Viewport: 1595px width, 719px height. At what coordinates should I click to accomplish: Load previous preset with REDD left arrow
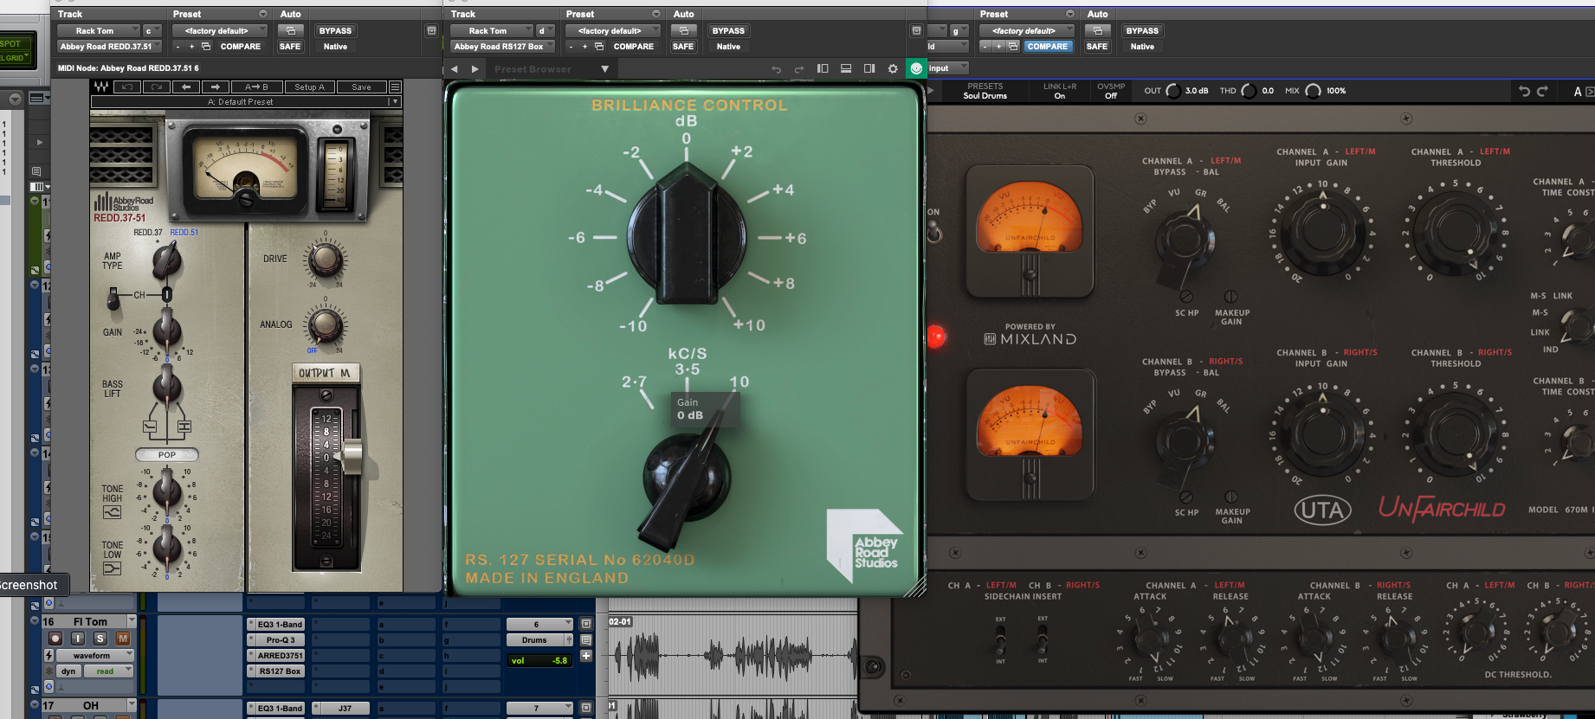tap(185, 87)
